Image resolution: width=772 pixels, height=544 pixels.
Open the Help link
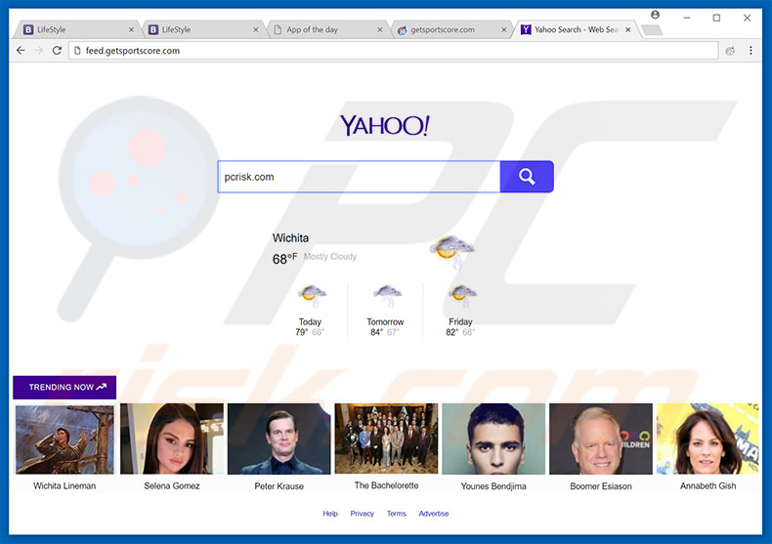pyautogui.click(x=330, y=514)
